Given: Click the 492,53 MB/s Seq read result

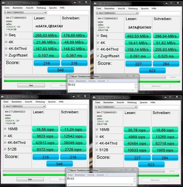Looking at the screenshot, I should (x=138, y=36).
